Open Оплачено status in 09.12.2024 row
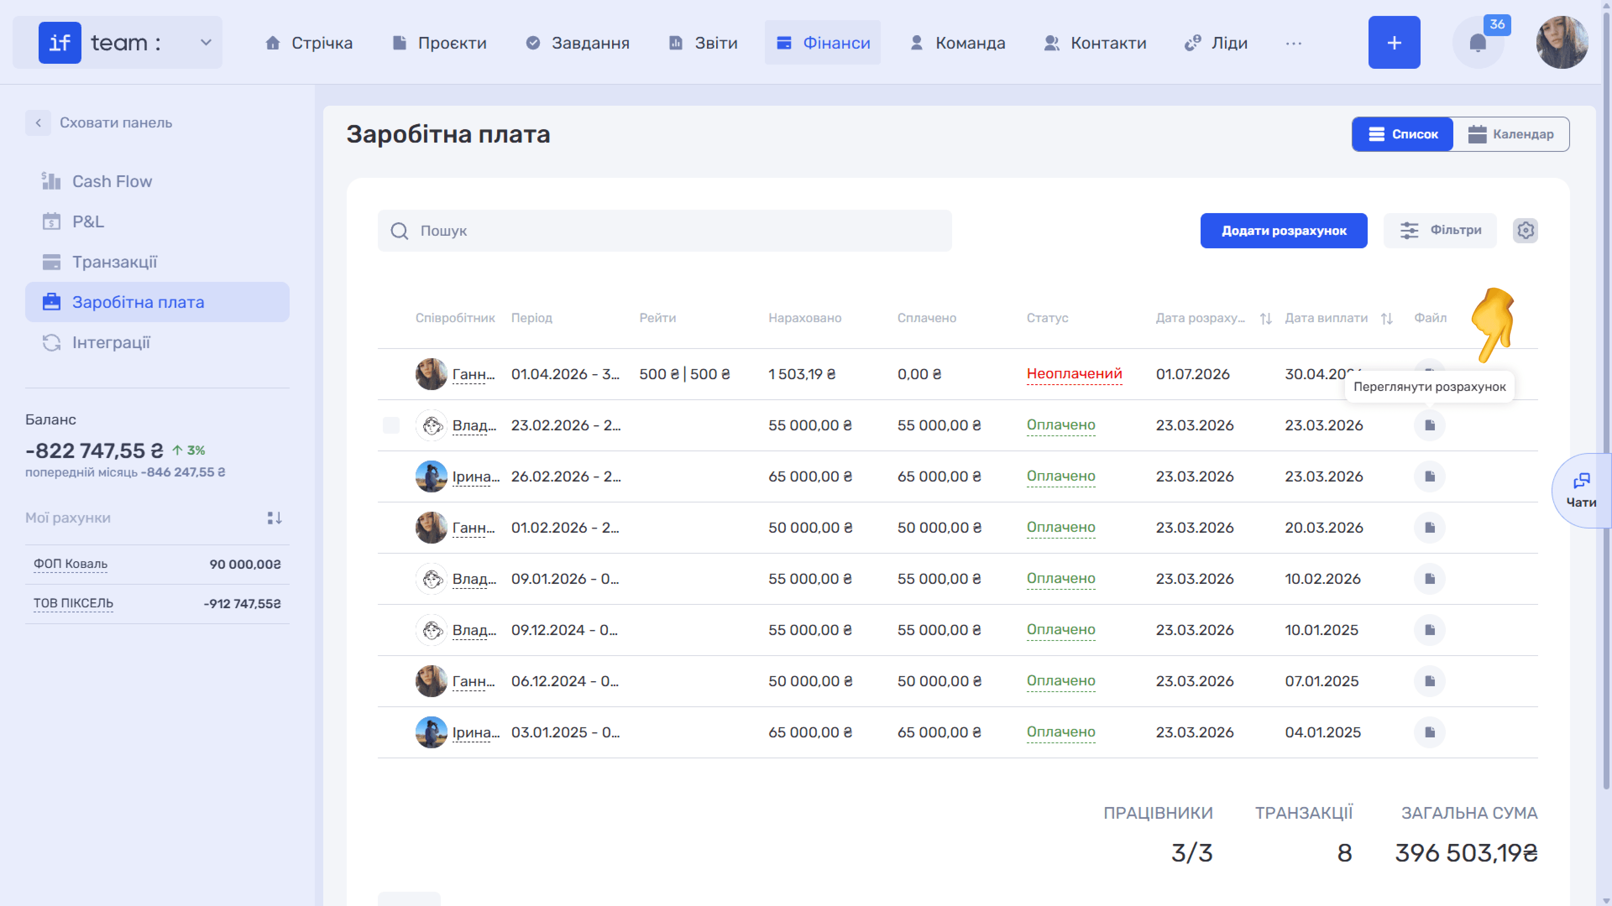This screenshot has height=906, width=1612. coord(1061,630)
